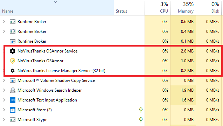Click the Microsoft Text Input Application icon

tap(13, 100)
